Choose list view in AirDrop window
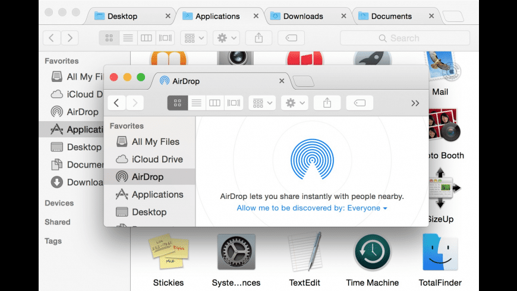This screenshot has width=517, height=291. point(196,103)
